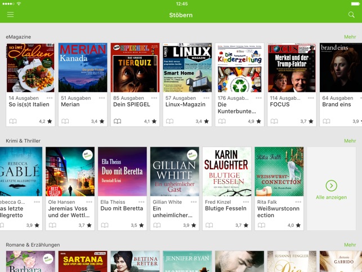
Task: Click the status bar battery indicator
Action: (x=355, y=4)
